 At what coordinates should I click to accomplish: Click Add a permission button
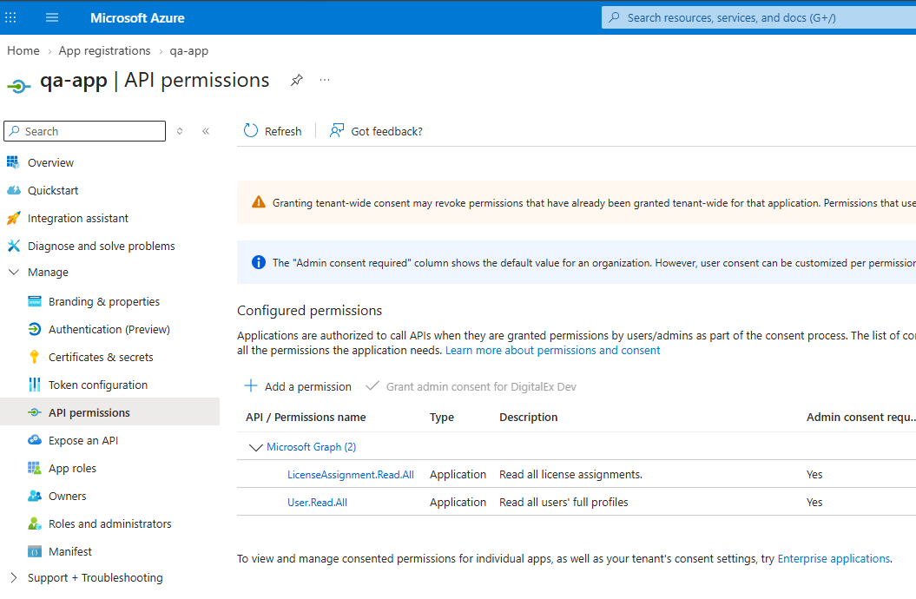pyautogui.click(x=298, y=386)
